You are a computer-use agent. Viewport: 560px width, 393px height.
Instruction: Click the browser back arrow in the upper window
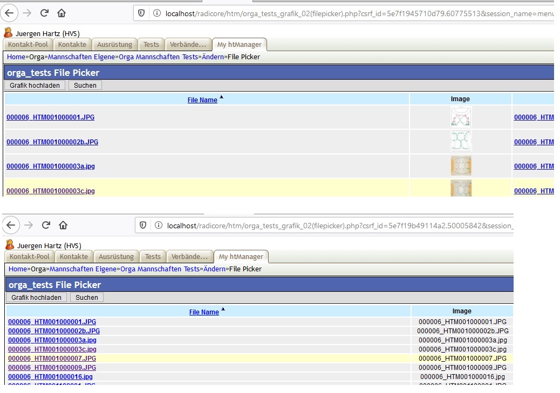pos(11,12)
